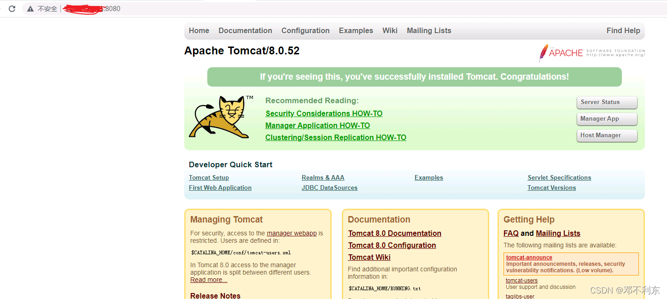Image resolution: width=667 pixels, height=299 pixels.
Task: Click the Server Status button
Action: pos(607,102)
